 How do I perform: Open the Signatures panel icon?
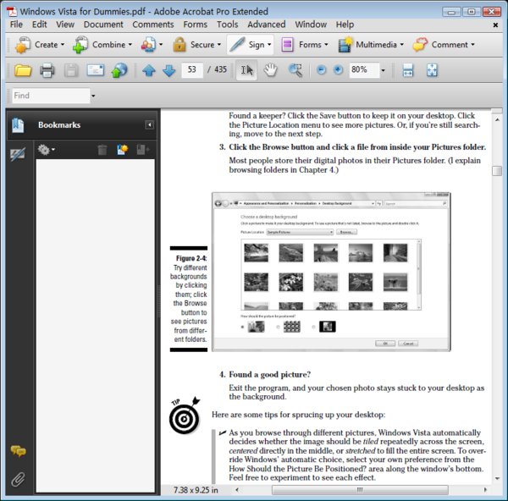pyautogui.click(x=18, y=154)
